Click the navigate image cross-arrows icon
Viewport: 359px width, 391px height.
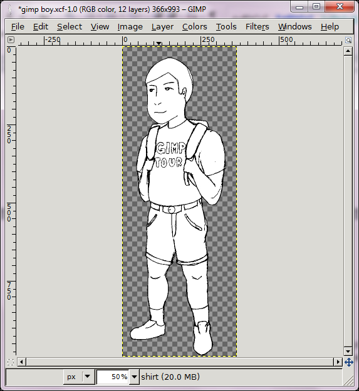coord(349,362)
